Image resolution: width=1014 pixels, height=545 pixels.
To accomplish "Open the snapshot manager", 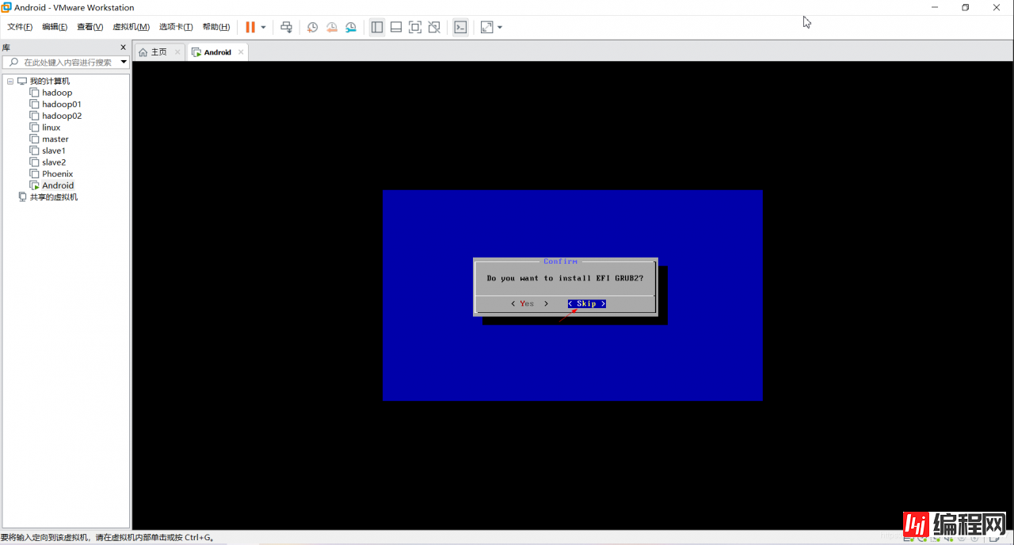I will pos(351,27).
